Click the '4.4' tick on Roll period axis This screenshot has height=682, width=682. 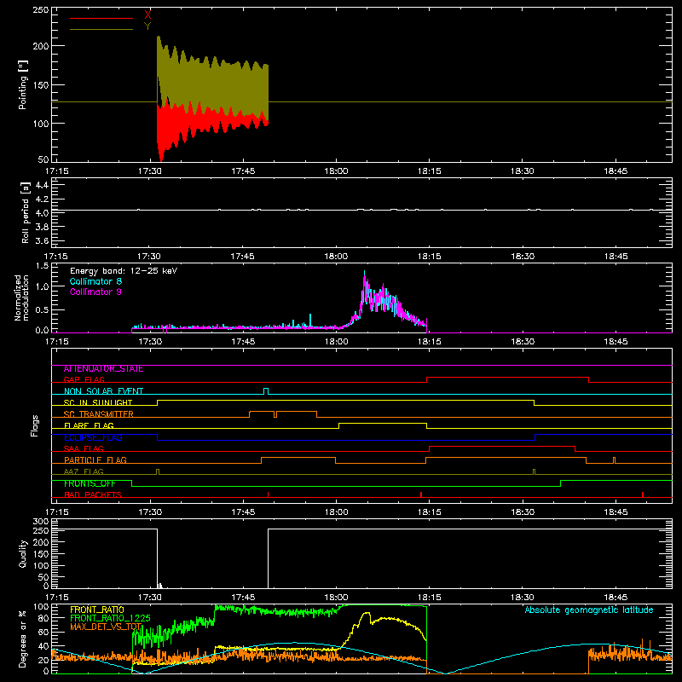click(42, 185)
